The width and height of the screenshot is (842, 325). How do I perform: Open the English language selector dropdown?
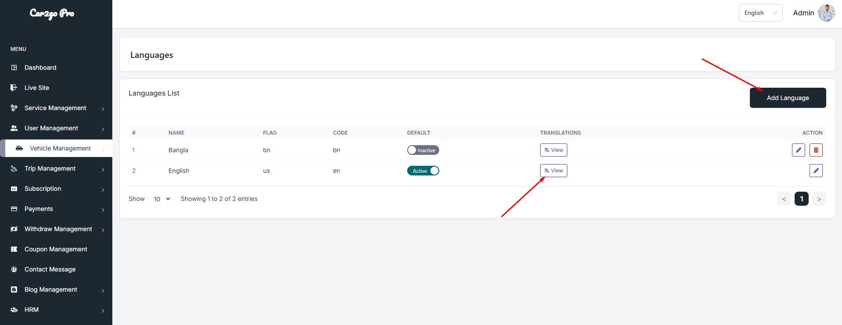[760, 13]
